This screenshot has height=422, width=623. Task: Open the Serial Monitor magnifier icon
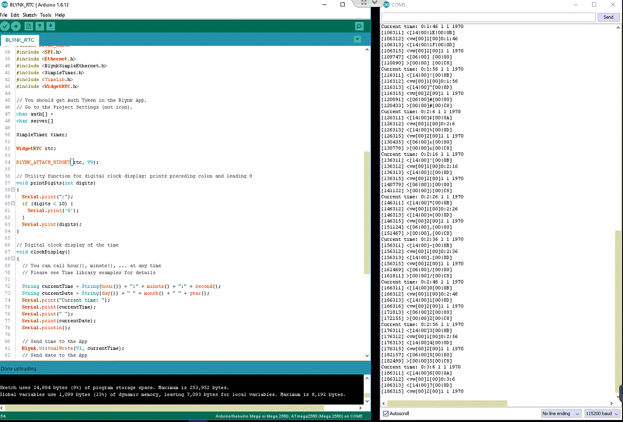pyautogui.click(x=359, y=26)
